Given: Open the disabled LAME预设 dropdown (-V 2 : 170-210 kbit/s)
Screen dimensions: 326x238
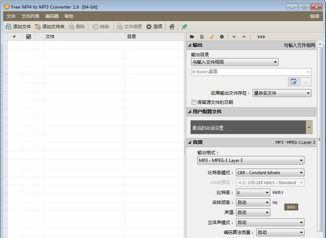Looking at the screenshot, I should (x=270, y=183).
